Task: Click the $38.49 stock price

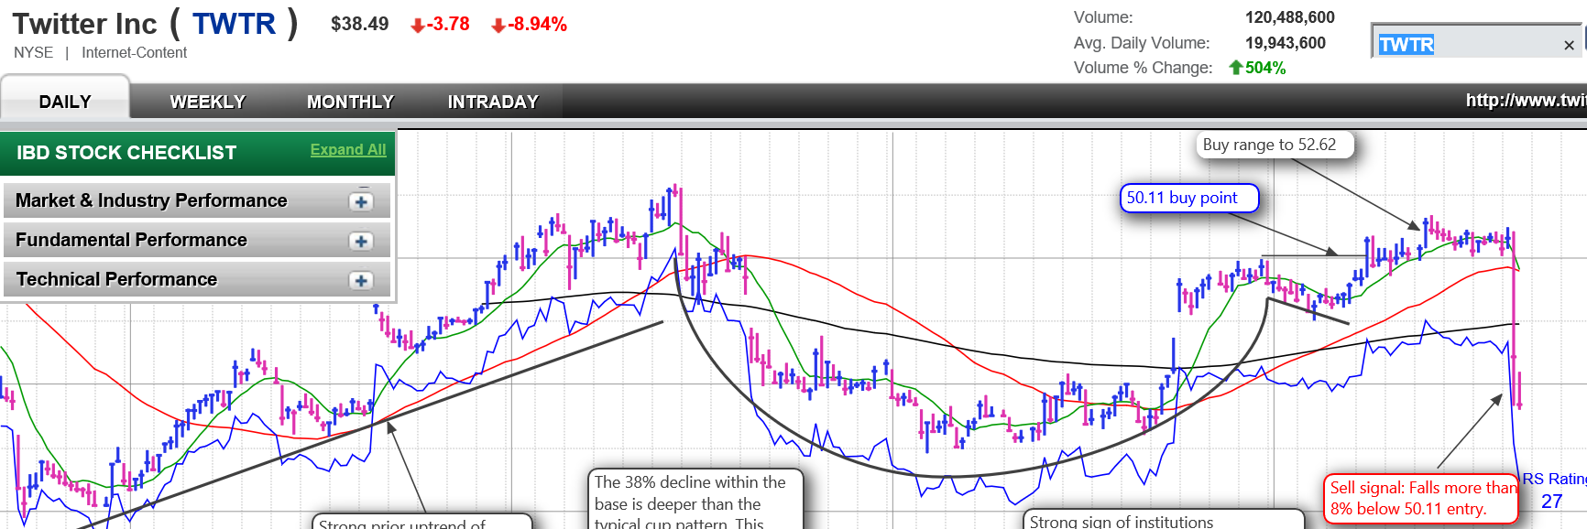Action: click(360, 24)
